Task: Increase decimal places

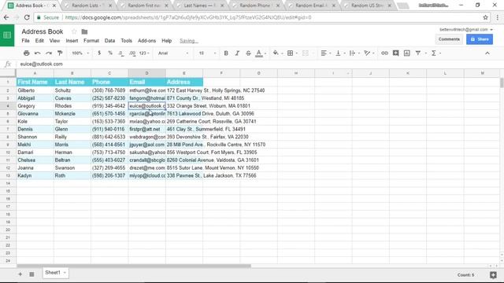Action: coord(132,53)
